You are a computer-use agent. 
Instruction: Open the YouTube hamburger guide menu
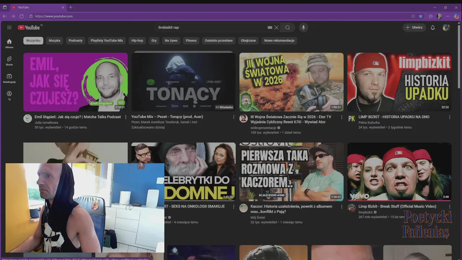click(x=9, y=27)
